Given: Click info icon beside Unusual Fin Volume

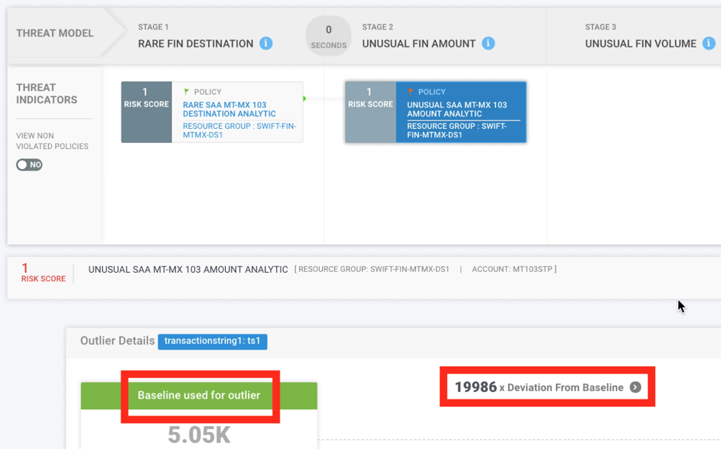Looking at the screenshot, I should (x=708, y=44).
